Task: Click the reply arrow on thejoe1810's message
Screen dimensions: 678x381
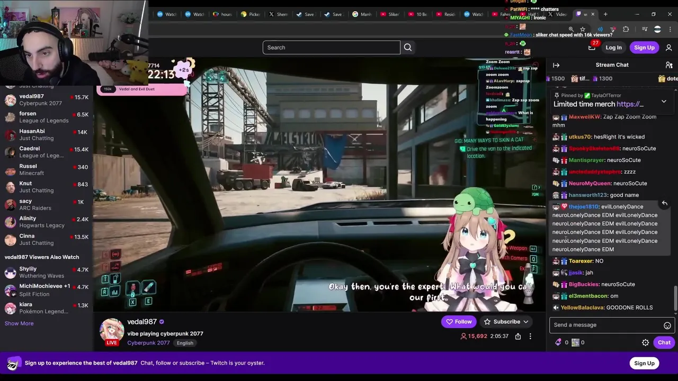Action: pos(664,203)
